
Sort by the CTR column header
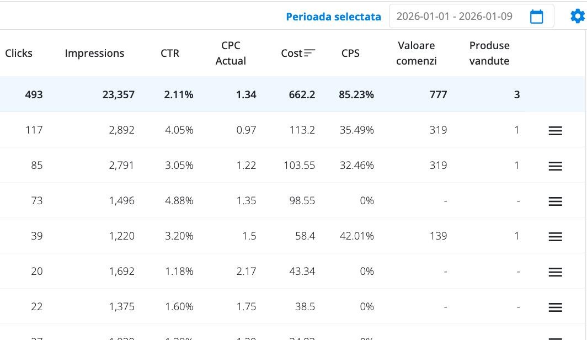(170, 54)
